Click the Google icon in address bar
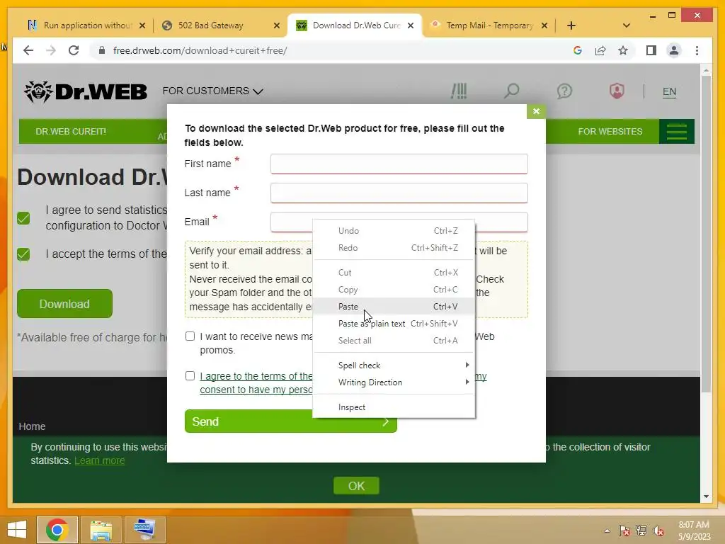 (x=578, y=50)
